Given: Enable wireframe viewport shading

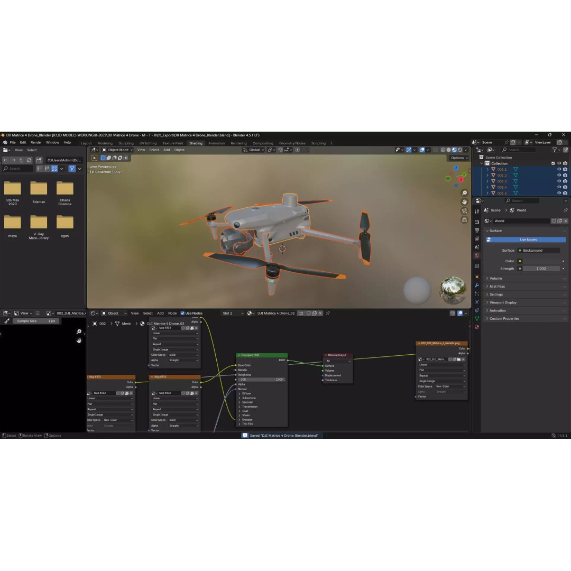Looking at the screenshot, I should click(x=443, y=150).
